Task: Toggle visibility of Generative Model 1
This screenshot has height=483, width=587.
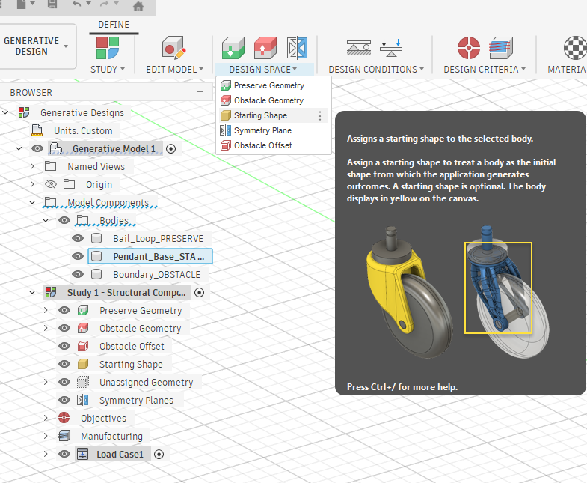Action: pos(37,148)
